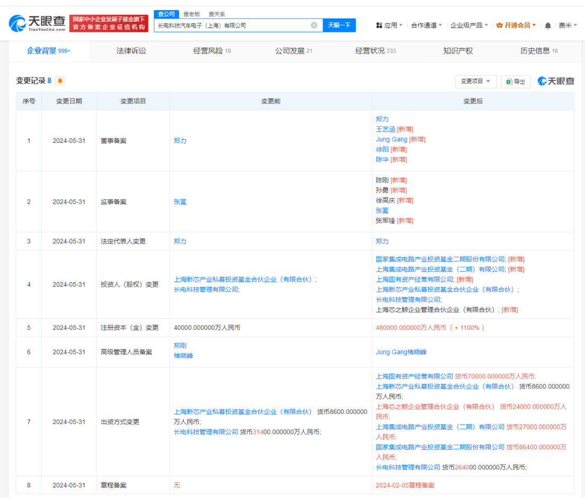Click the change-record alert bell icon

click(60, 80)
